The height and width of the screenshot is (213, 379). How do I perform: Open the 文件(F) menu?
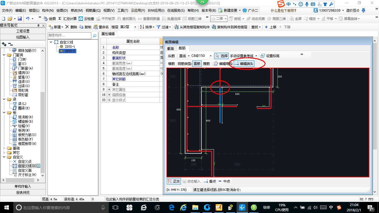pyautogui.click(x=7, y=10)
